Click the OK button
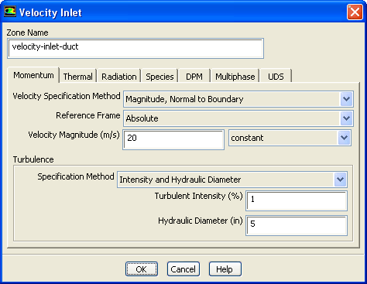 142,269
